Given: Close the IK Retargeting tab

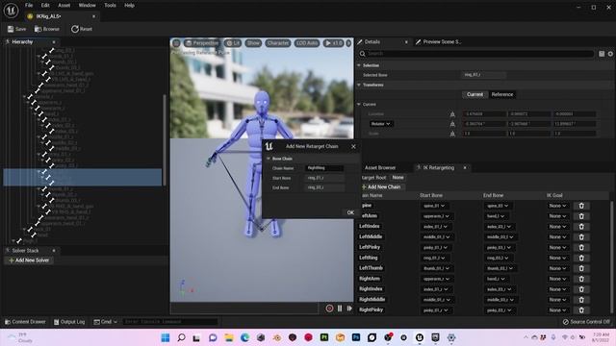Looking at the screenshot, I should [x=465, y=168].
